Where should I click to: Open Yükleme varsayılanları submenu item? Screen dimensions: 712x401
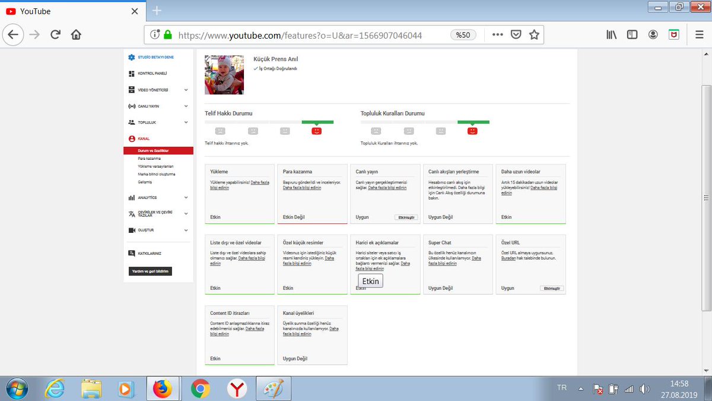pos(155,166)
